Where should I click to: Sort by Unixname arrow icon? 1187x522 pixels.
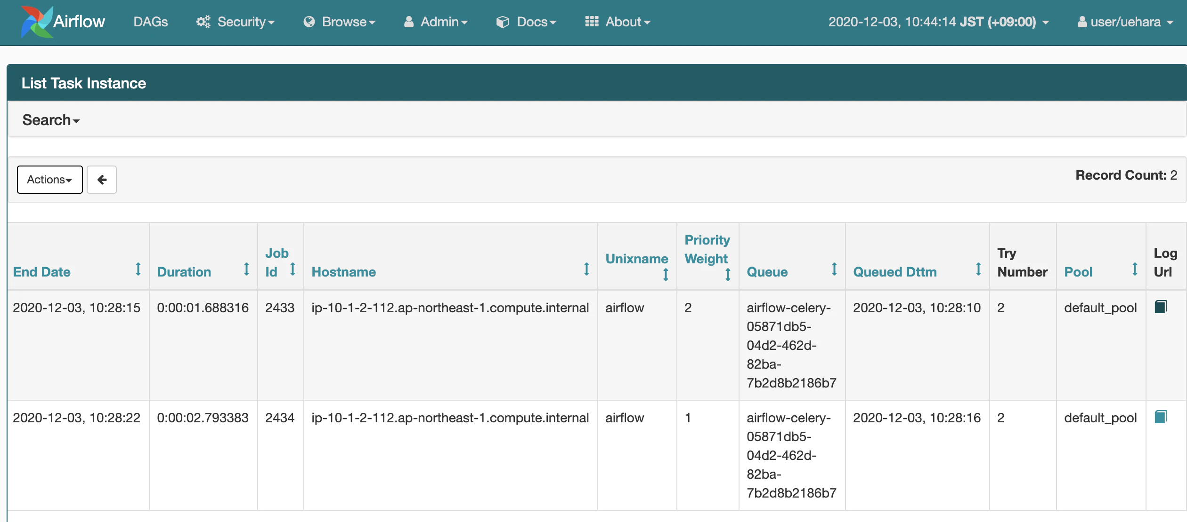click(x=666, y=275)
